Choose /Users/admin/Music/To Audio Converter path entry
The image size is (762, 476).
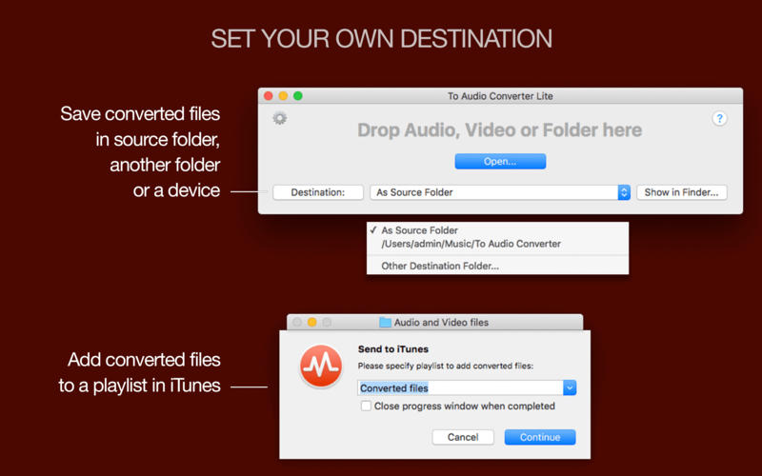[497, 244]
